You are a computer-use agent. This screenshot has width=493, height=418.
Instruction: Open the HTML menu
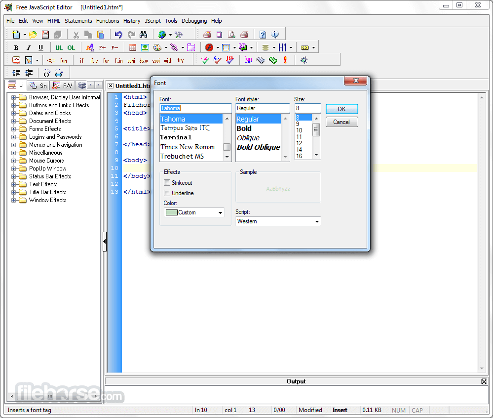[x=54, y=21]
